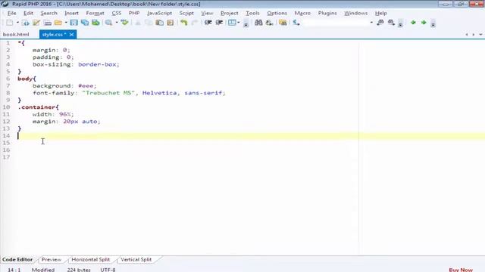Save all files with the stacked disks icon

84,23
